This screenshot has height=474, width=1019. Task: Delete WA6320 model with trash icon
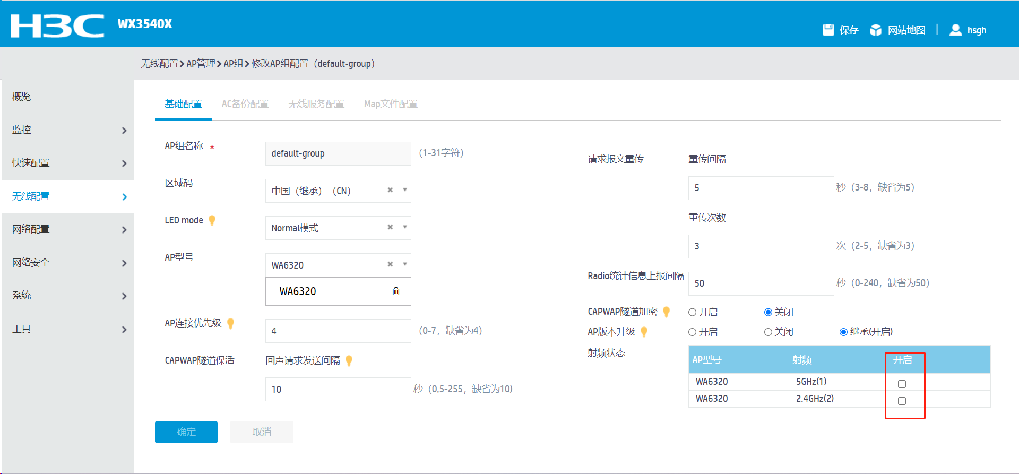click(x=396, y=291)
